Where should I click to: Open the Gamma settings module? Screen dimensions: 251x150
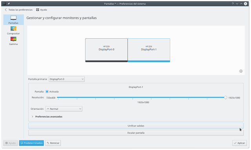(x=13, y=41)
